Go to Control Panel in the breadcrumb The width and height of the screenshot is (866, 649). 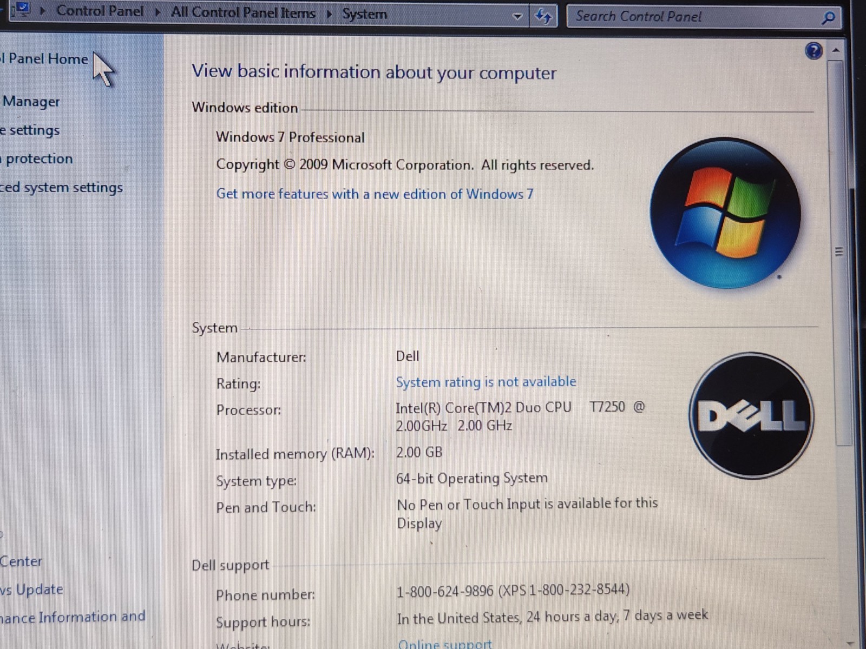click(x=100, y=11)
